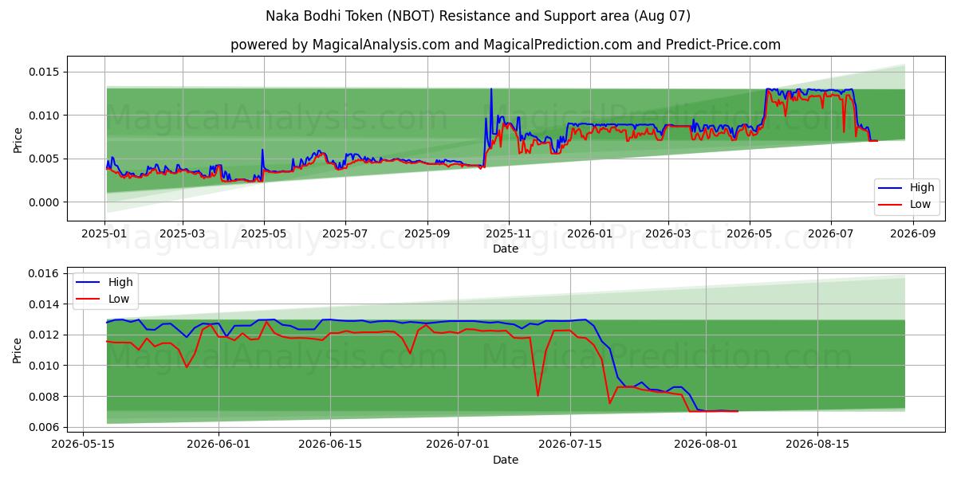Image resolution: width=957 pixels, height=478 pixels.
Task: Click the '2026-08-15' tick on the bottom chart
Action: (817, 445)
